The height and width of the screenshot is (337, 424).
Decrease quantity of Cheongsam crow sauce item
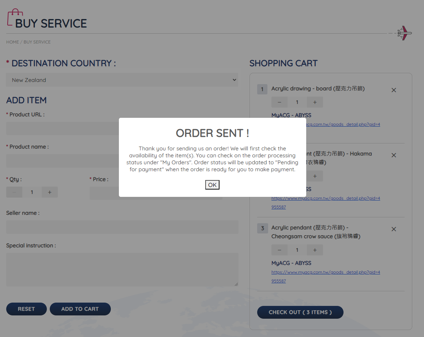point(279,250)
